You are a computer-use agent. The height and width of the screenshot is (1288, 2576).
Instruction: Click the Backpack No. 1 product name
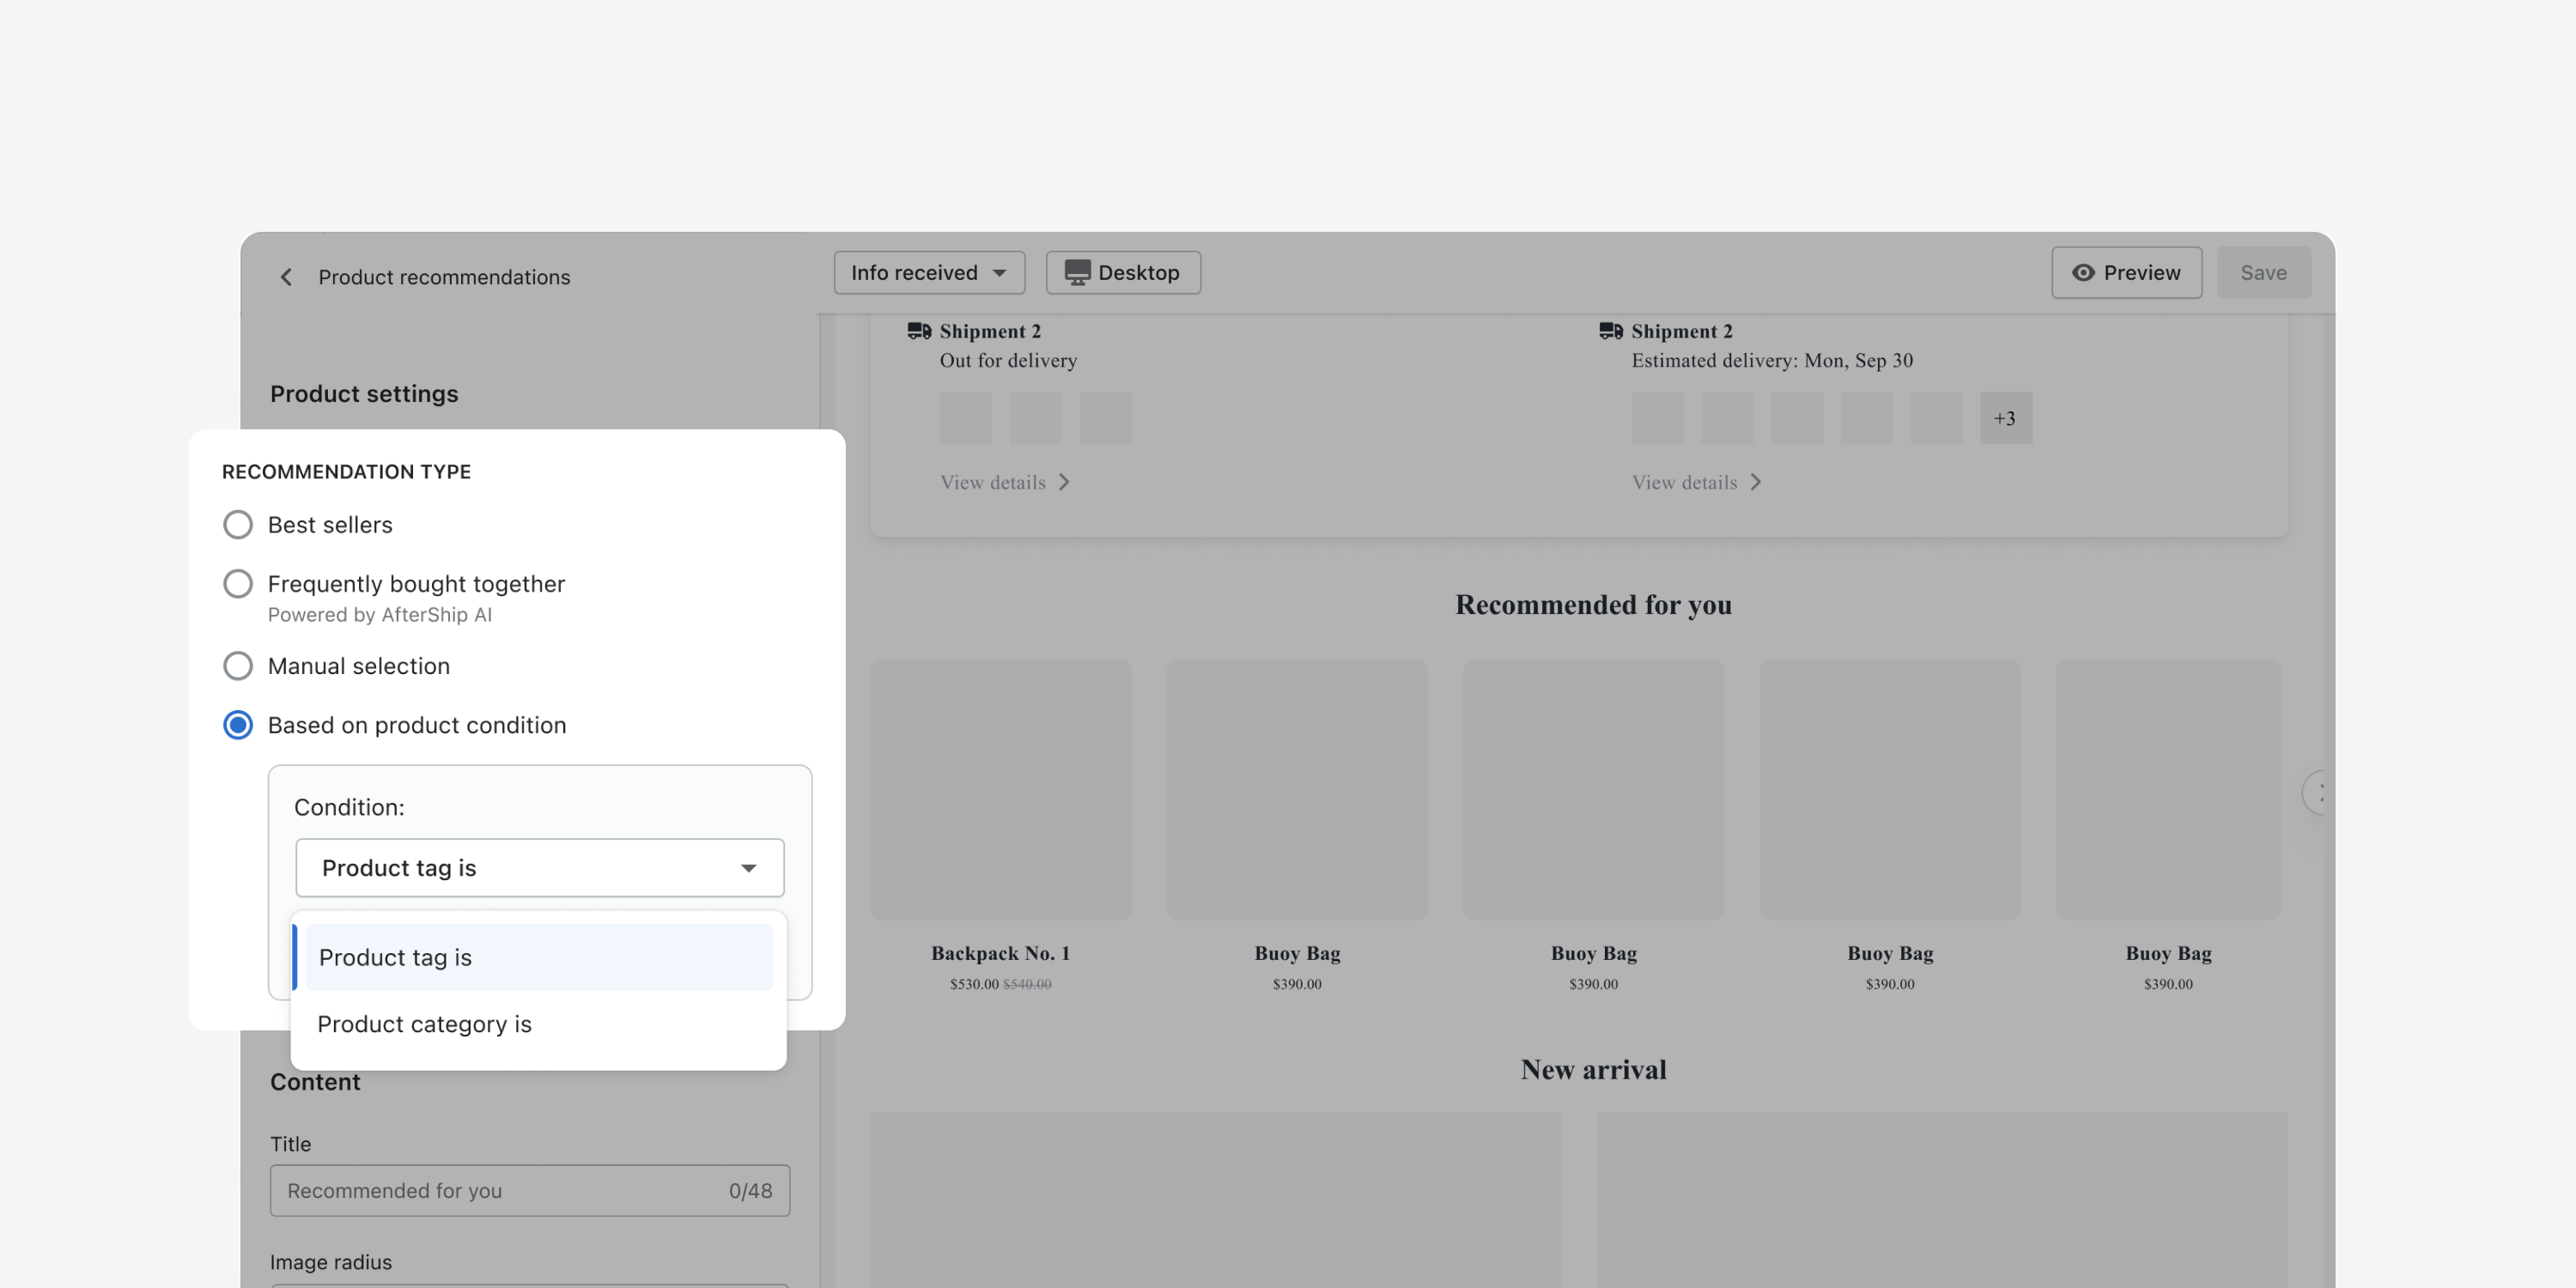[x=1000, y=953]
